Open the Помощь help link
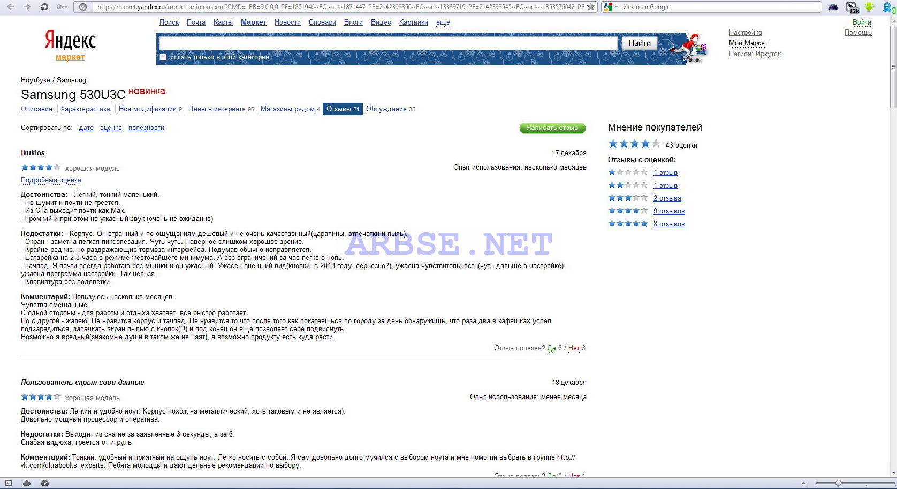 pyautogui.click(x=858, y=33)
